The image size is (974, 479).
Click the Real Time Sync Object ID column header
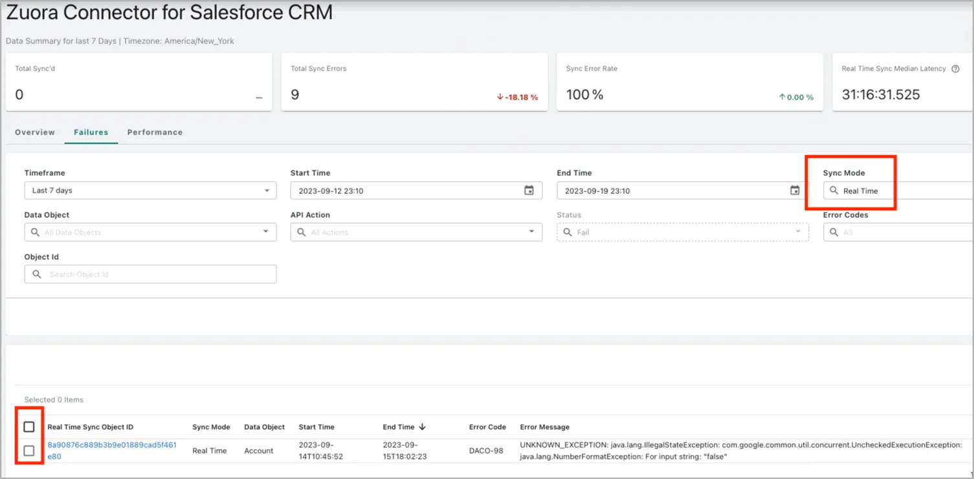tap(91, 427)
